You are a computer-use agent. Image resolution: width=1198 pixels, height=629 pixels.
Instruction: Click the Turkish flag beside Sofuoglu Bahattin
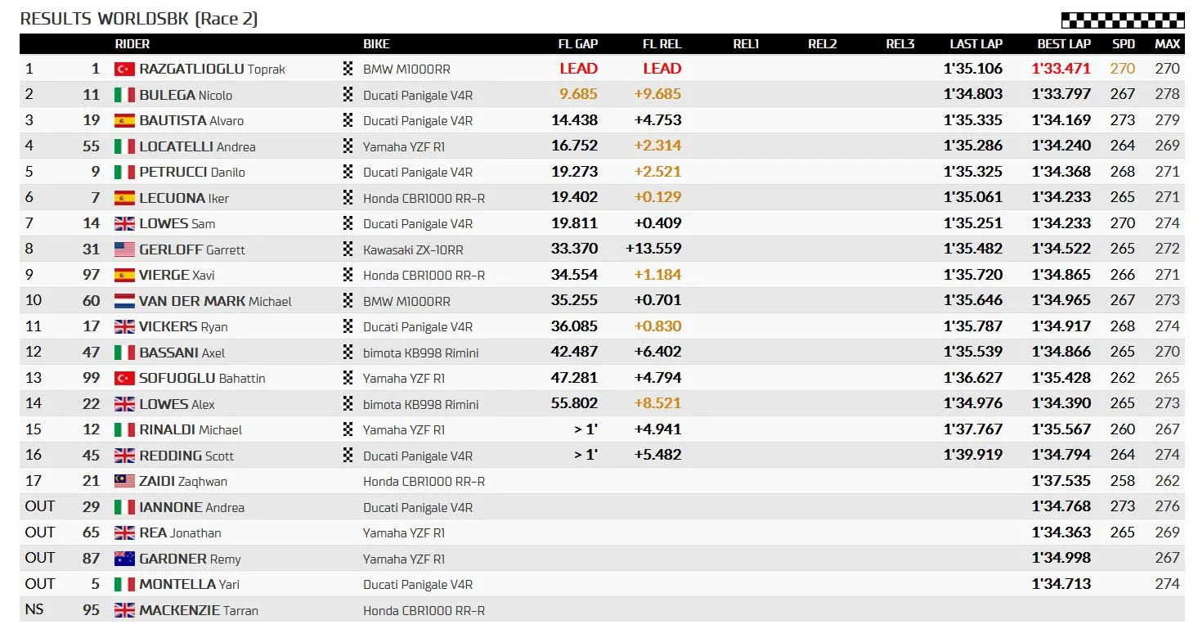tap(124, 379)
